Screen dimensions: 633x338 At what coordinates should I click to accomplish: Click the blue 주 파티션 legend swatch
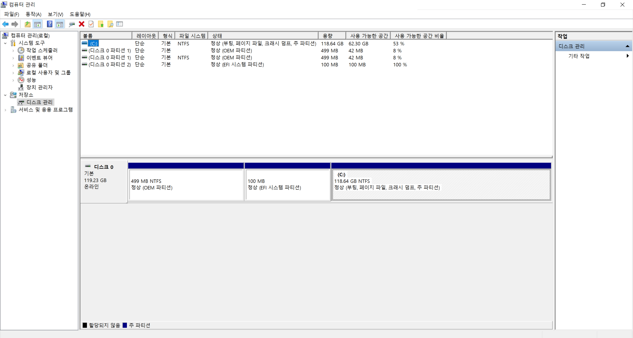125,325
